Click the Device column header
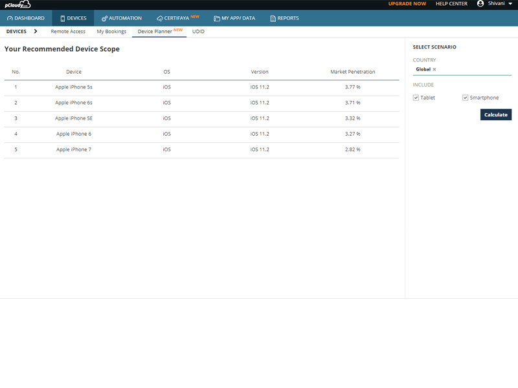Viewport: 518px width, 388px height. (x=74, y=72)
